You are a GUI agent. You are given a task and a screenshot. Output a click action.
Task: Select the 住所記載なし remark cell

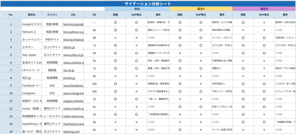coord(222,84)
